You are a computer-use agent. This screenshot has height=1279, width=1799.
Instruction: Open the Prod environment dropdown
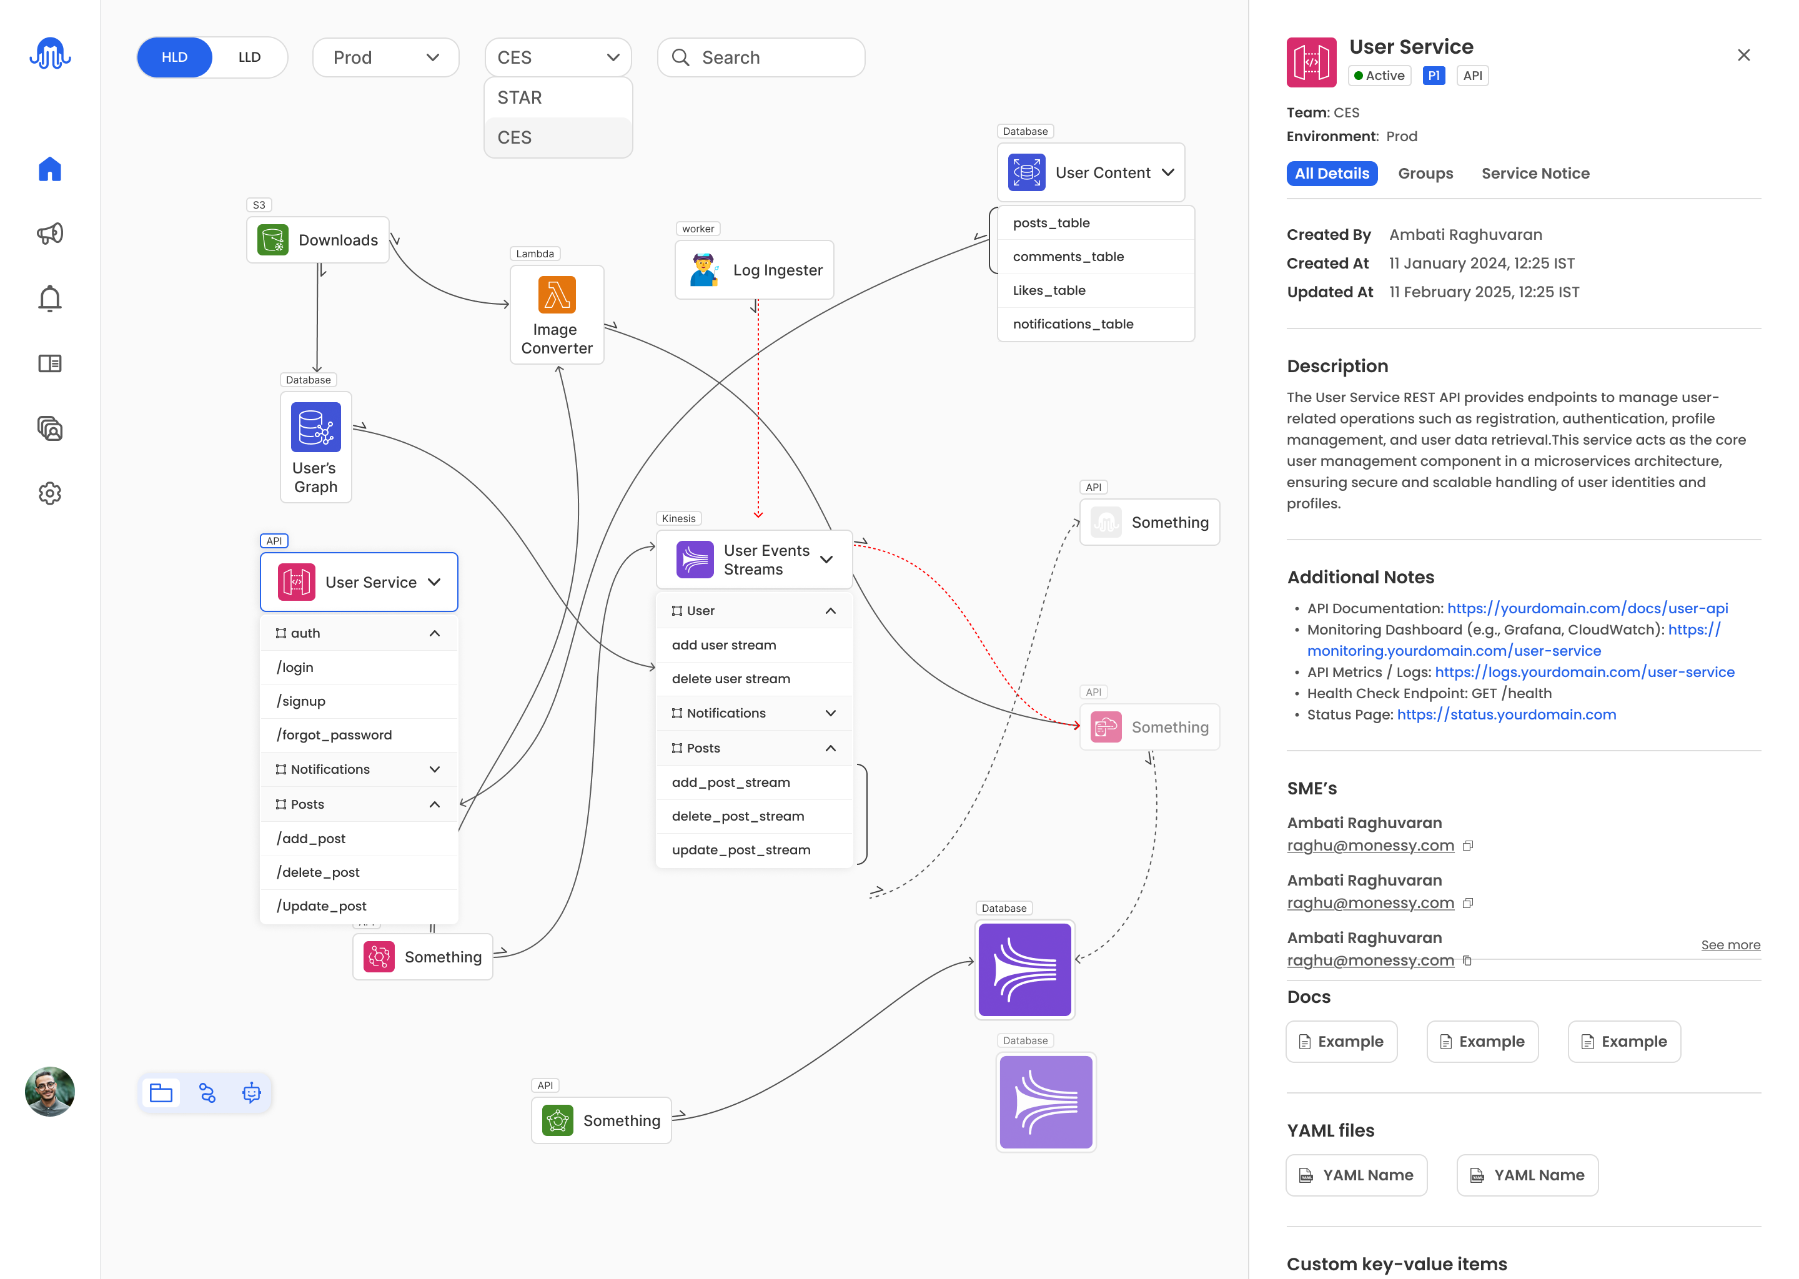pos(385,57)
